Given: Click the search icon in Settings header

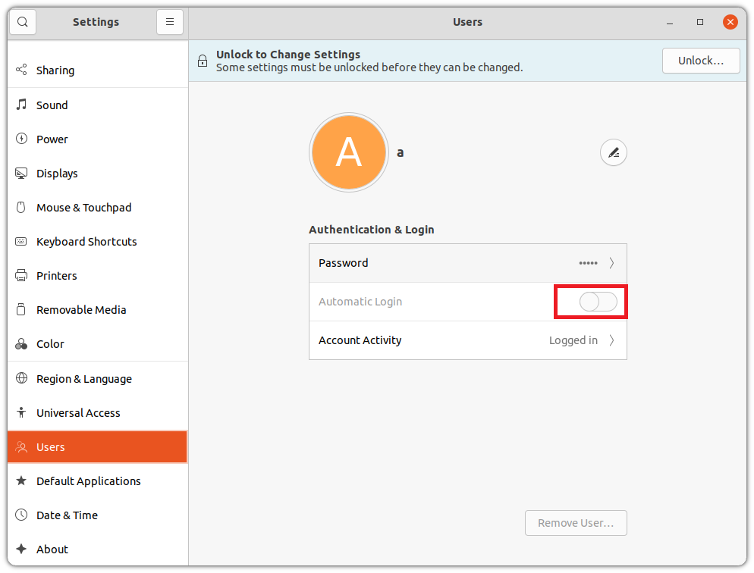Looking at the screenshot, I should click(23, 22).
